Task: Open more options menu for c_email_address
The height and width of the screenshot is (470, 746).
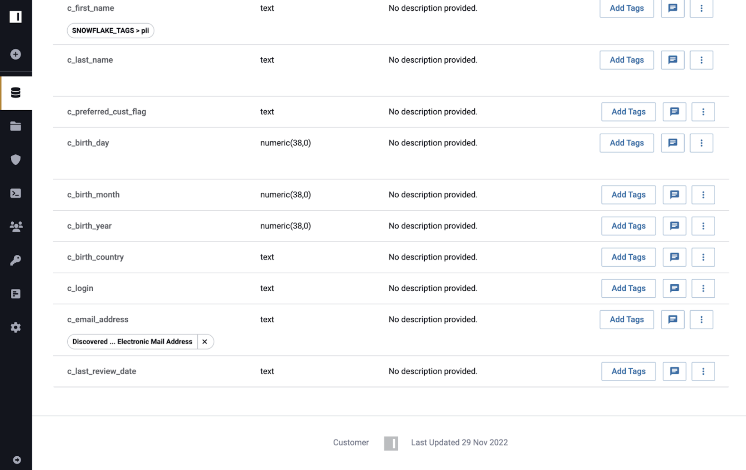Action: [x=701, y=319]
